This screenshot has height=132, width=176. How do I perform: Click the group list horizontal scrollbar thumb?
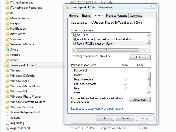107,50
